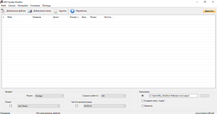
Task: Toggle the Частота дискретизации checkbox
Action: 76,106
